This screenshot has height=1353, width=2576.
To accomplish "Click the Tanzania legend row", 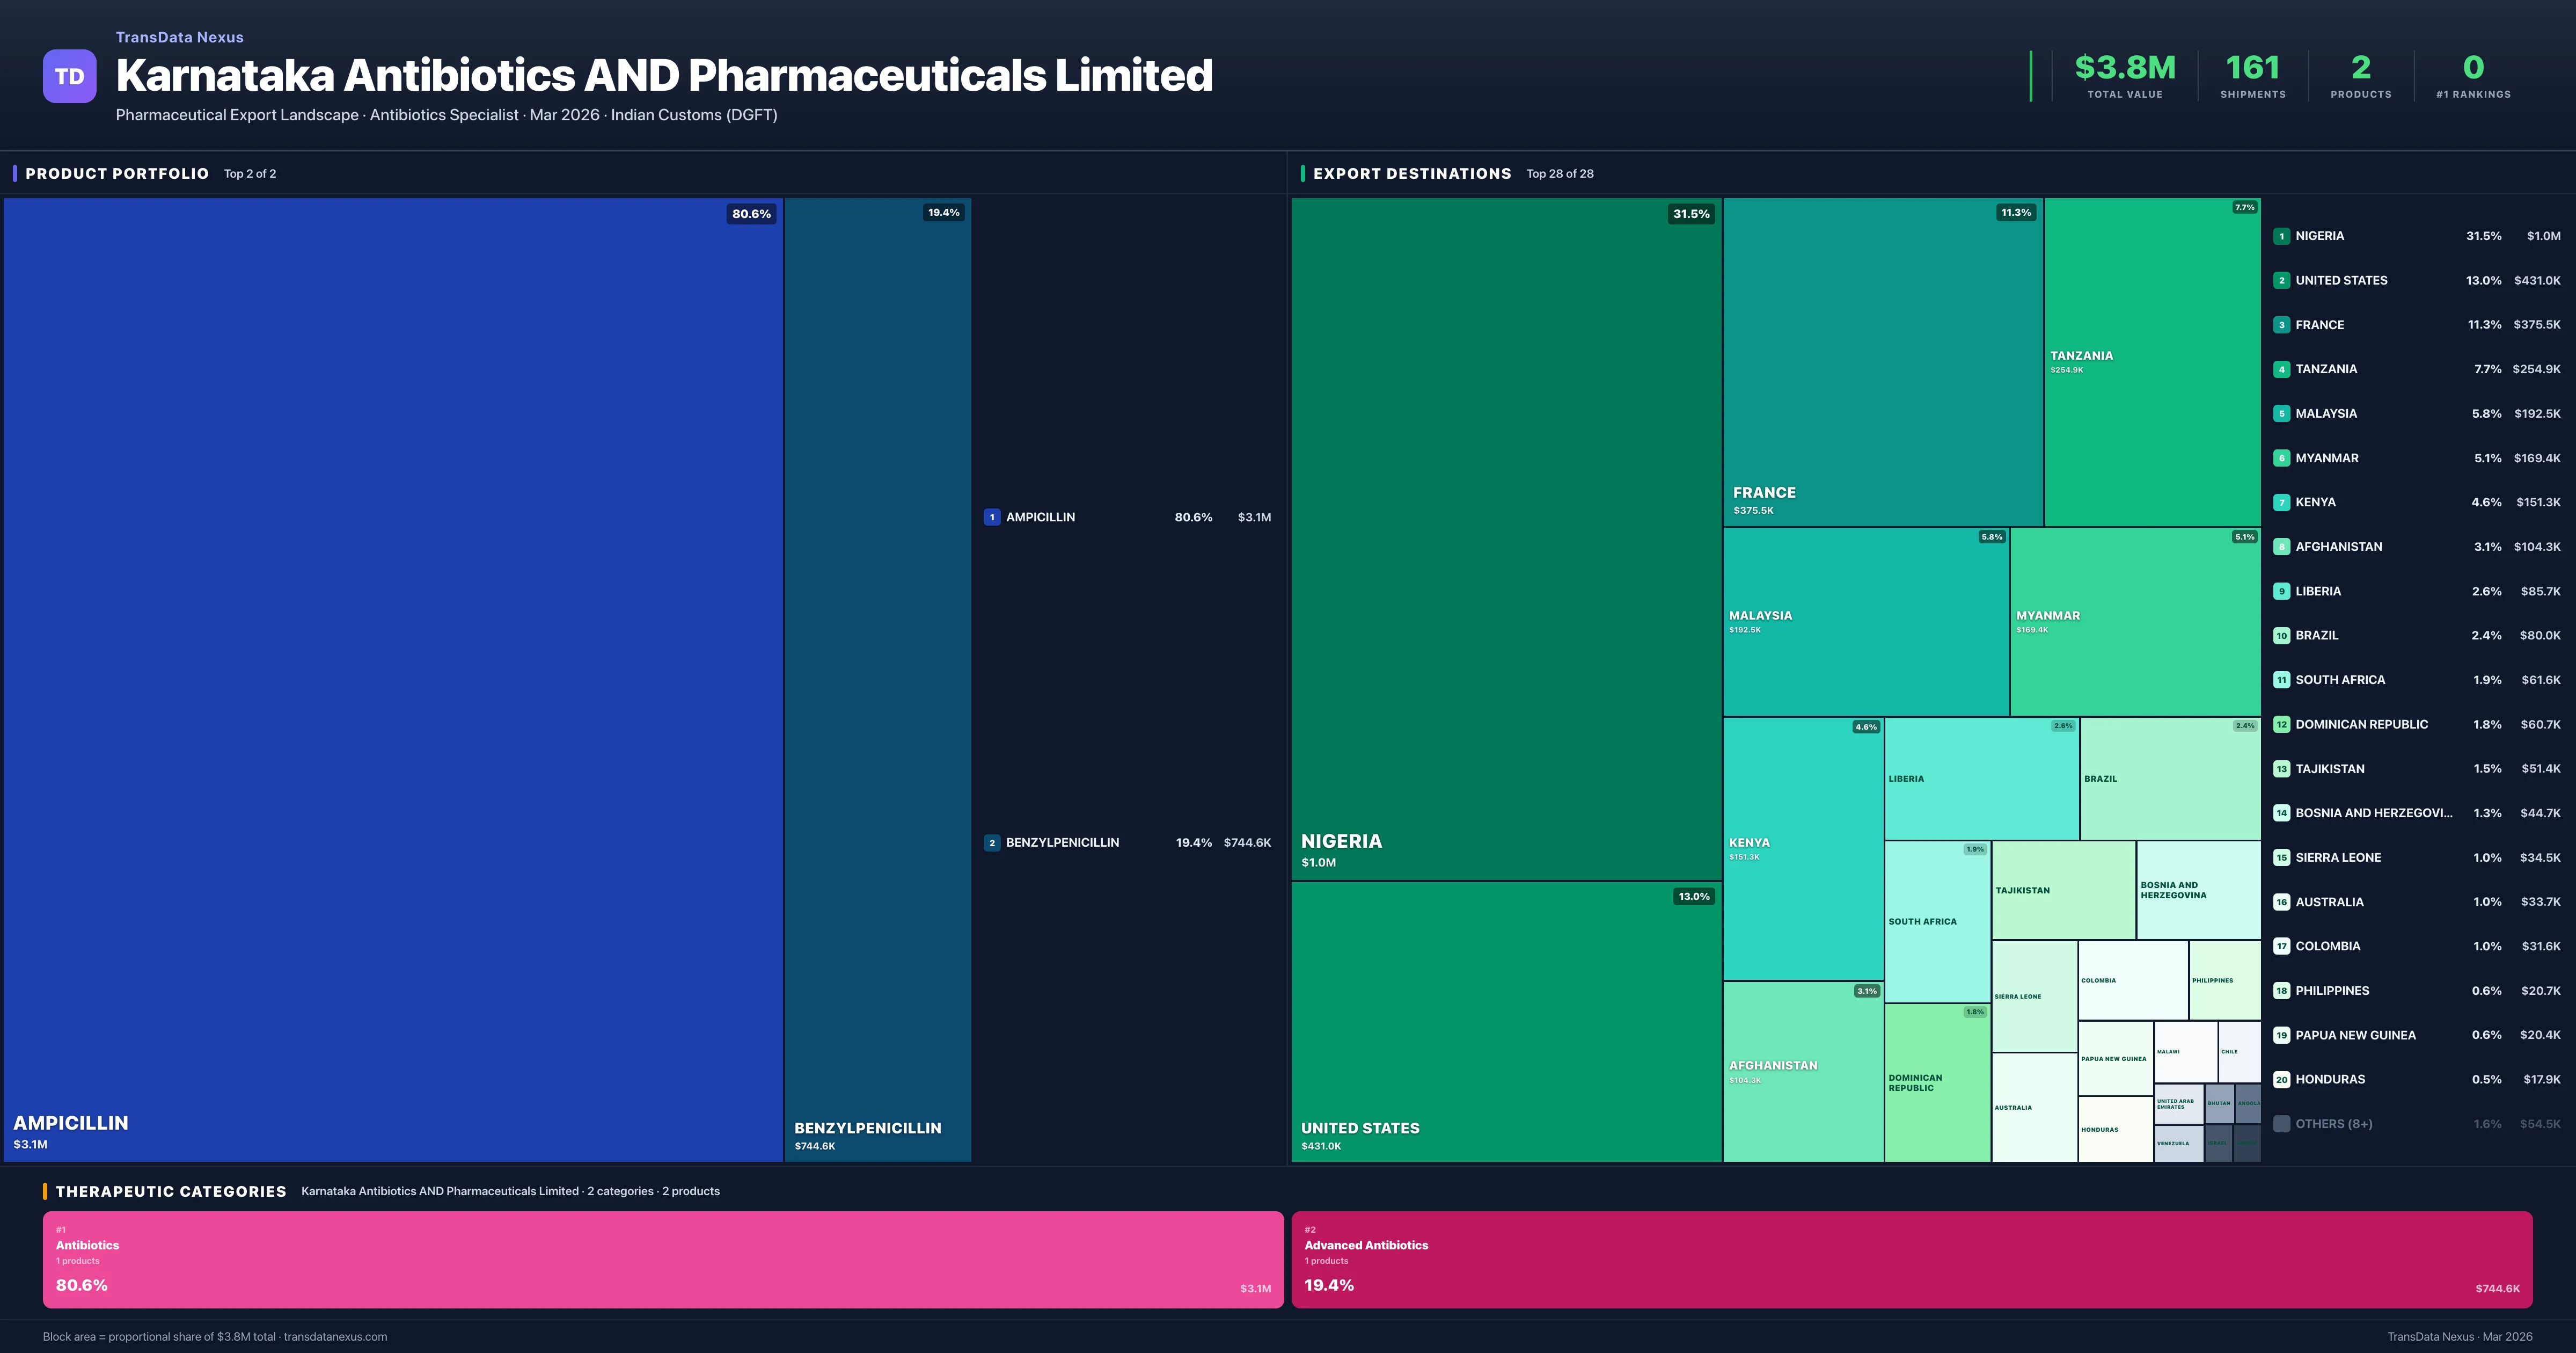I will (2416, 369).
